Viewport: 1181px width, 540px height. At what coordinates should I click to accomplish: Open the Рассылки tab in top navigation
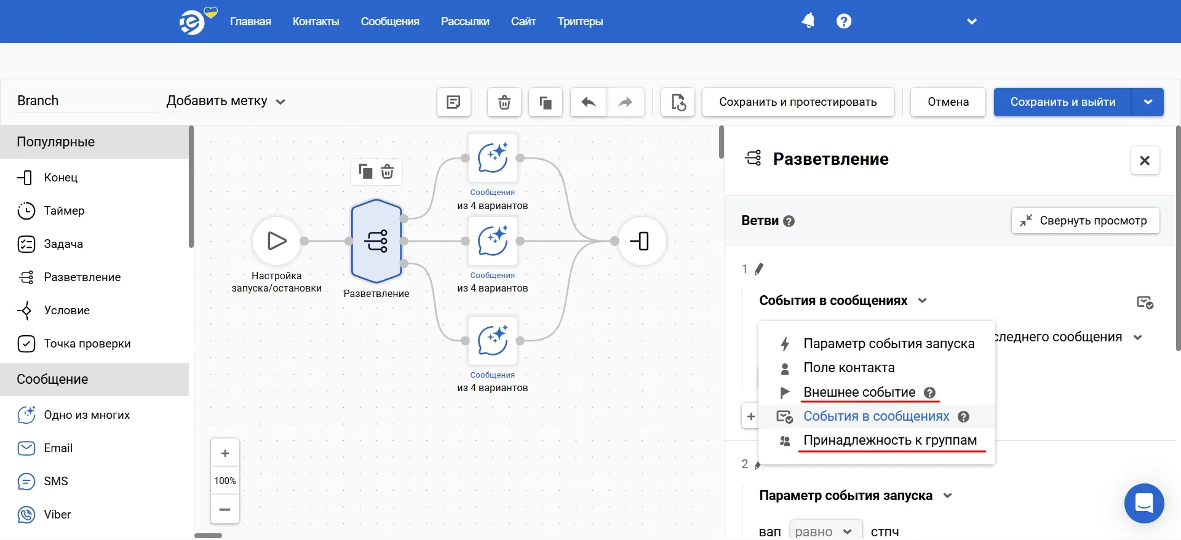coord(464,22)
